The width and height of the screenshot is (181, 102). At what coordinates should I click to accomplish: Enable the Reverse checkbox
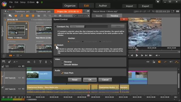tap(62, 62)
